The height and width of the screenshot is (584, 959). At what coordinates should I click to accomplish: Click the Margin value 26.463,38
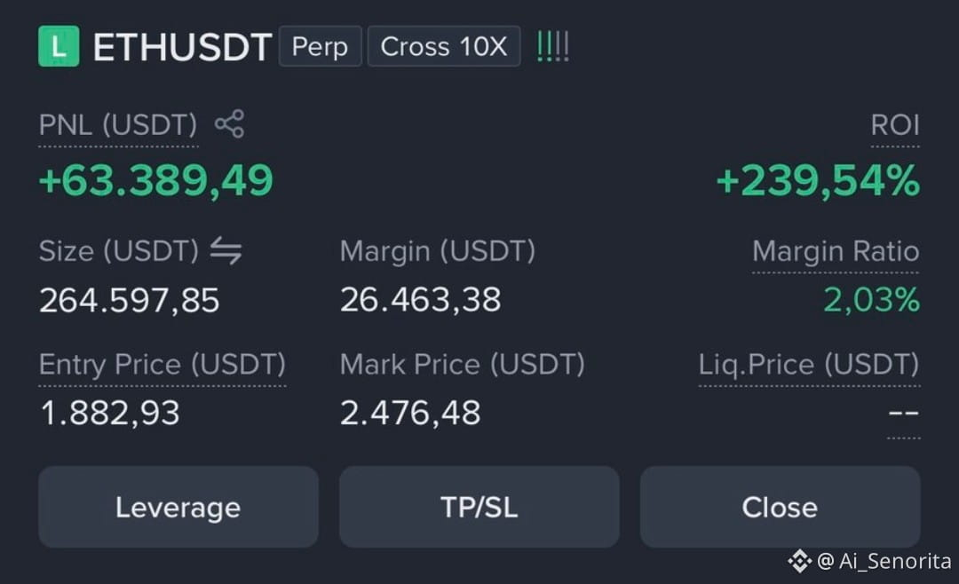pyautogui.click(x=421, y=300)
